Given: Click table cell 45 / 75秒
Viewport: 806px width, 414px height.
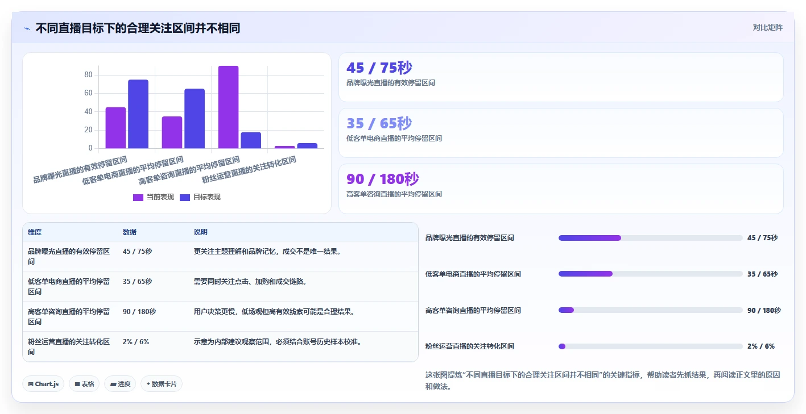Looking at the screenshot, I should pos(137,251).
